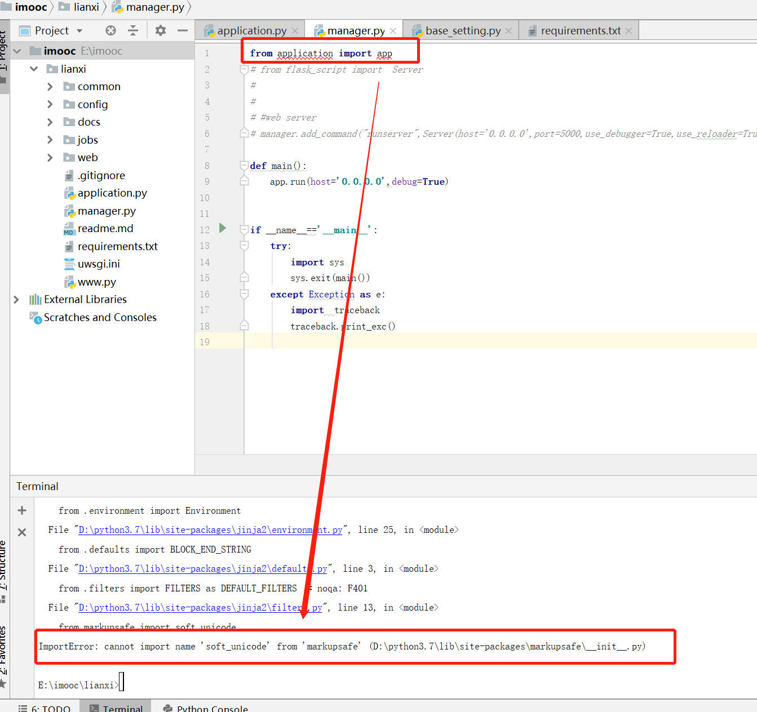Viewport: 757px width, 712px height.
Task: Open Project view dropdown arrow
Action: point(79,30)
